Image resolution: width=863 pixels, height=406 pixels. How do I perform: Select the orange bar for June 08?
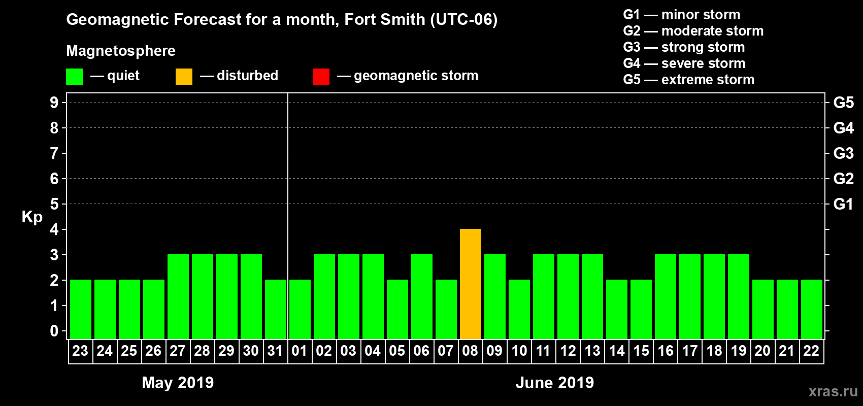pyautogui.click(x=471, y=284)
